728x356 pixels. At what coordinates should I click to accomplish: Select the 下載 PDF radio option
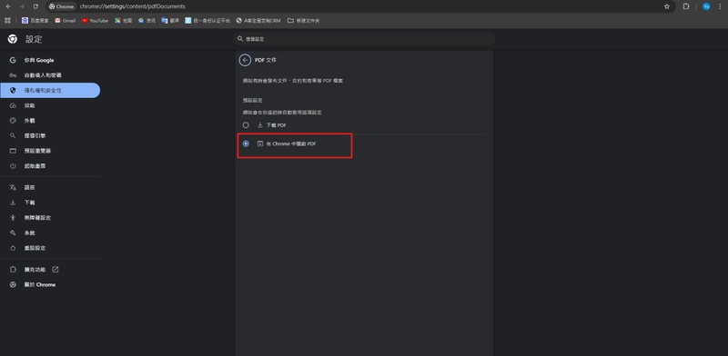[x=246, y=125]
